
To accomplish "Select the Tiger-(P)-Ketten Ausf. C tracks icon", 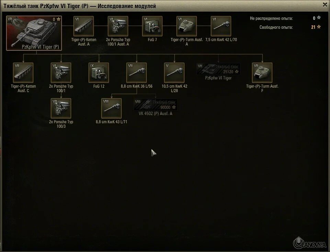I will pyautogui.click(x=23, y=73).
